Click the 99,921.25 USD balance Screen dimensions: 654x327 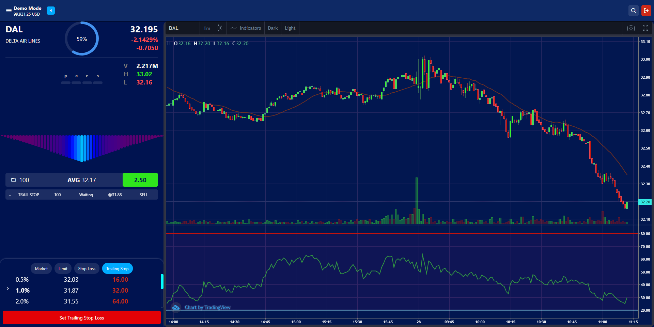[27, 14]
